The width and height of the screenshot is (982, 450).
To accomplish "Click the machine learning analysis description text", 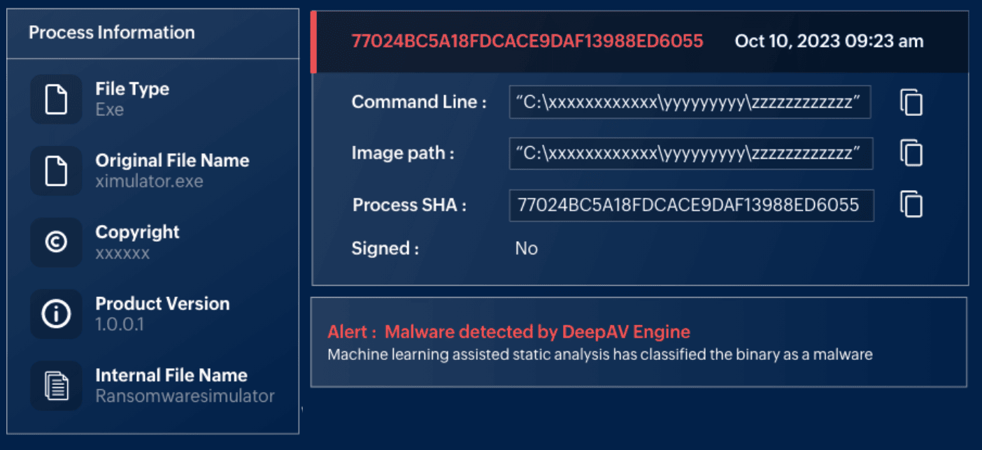I will pos(599,354).
